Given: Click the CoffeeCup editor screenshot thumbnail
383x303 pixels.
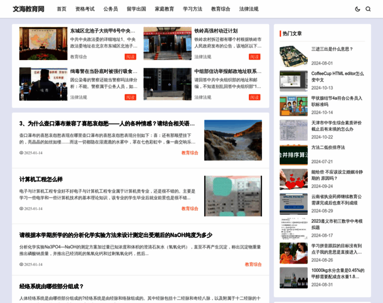Looking at the screenshot, I should point(294,81).
